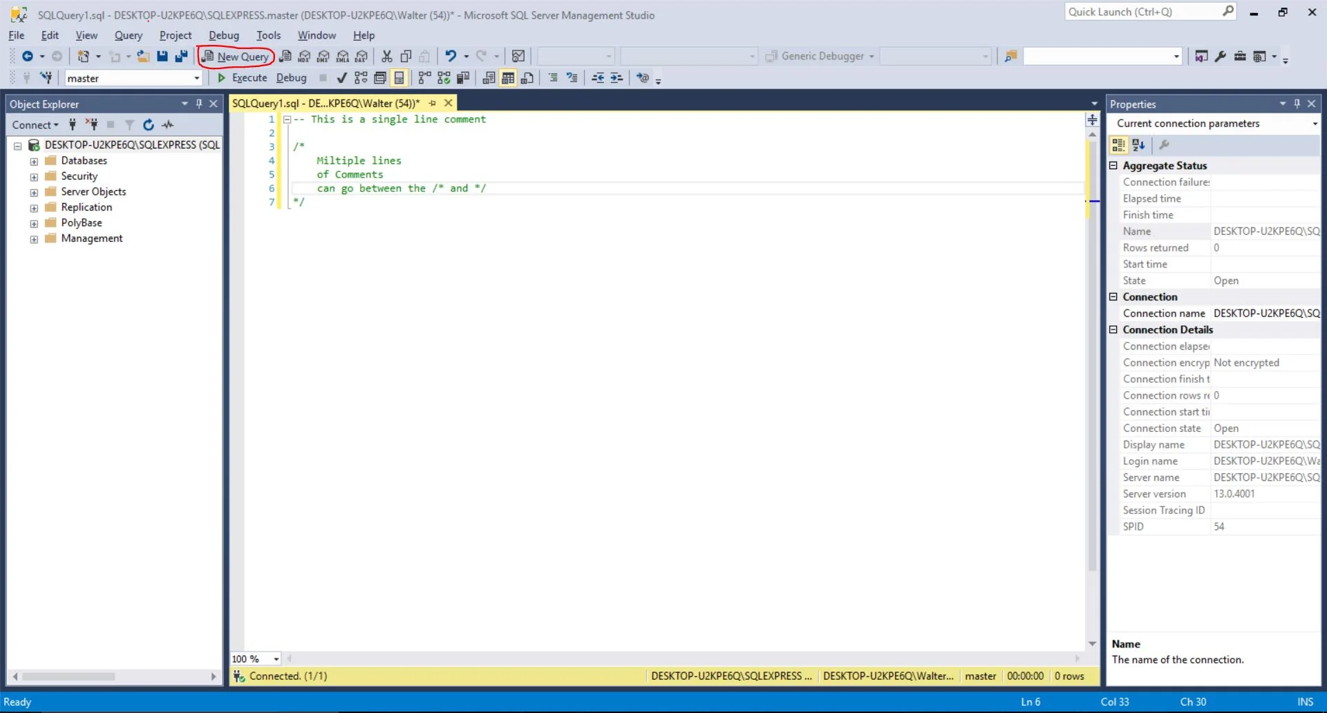Click the Change Connection icon
Screen dimensions: 1327x713
point(46,78)
